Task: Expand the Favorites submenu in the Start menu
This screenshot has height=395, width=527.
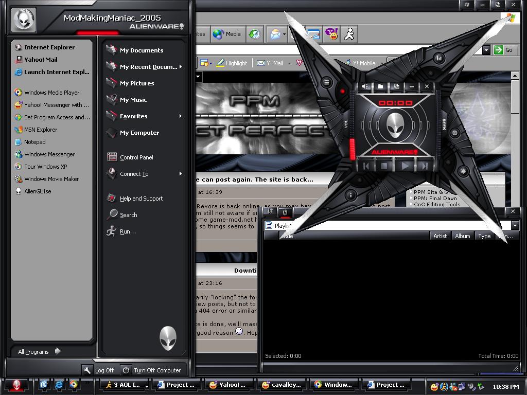Action: click(134, 116)
